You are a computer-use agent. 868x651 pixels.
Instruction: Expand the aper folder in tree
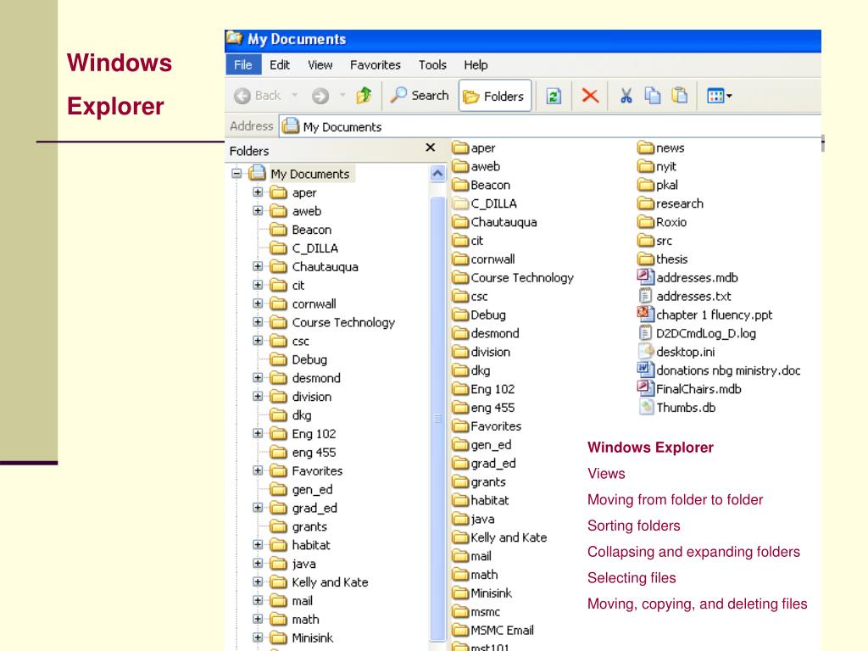[258, 192]
